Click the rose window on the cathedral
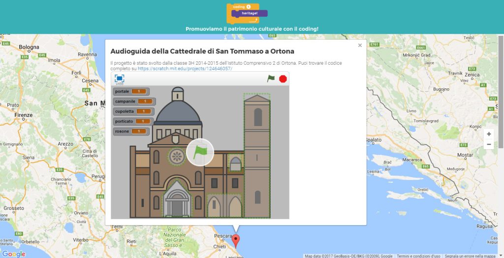Screen dimensions: 504x258 (x=177, y=157)
